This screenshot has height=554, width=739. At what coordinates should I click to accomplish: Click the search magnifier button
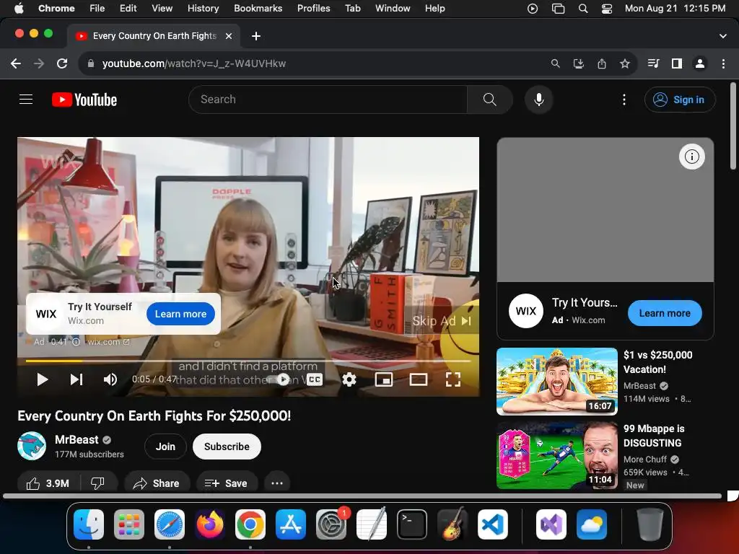pyautogui.click(x=490, y=100)
